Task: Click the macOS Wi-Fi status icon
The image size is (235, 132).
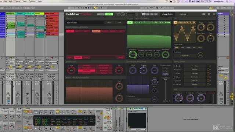Action: 189,1
